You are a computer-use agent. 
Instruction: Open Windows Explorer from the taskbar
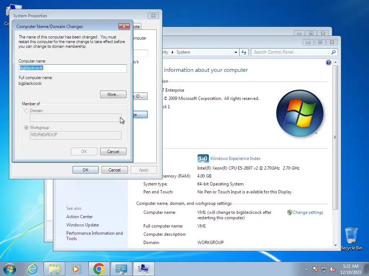(54, 269)
